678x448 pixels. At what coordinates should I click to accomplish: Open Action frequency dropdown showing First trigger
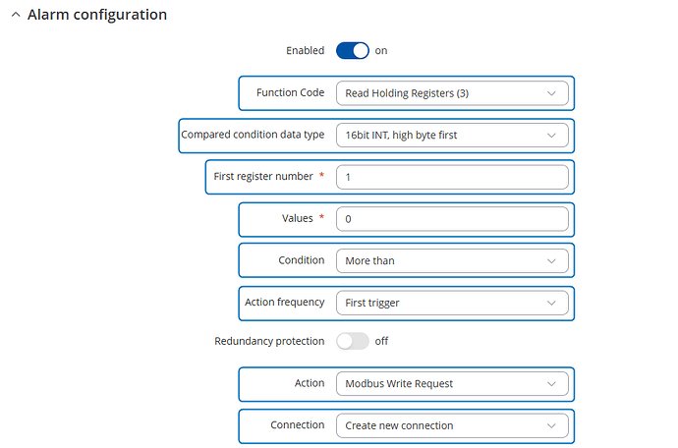click(x=452, y=303)
